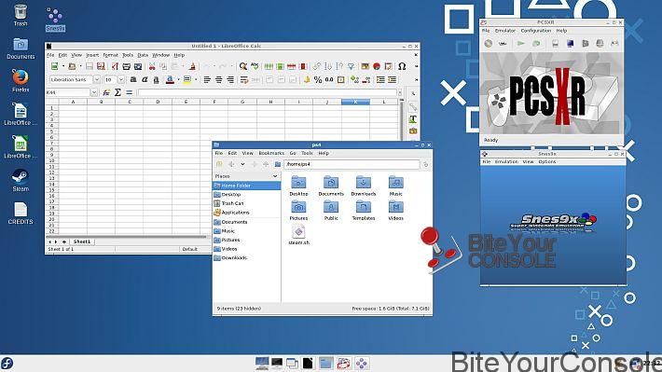Click the green Run CD play icon in PCSXR

[x=521, y=43]
